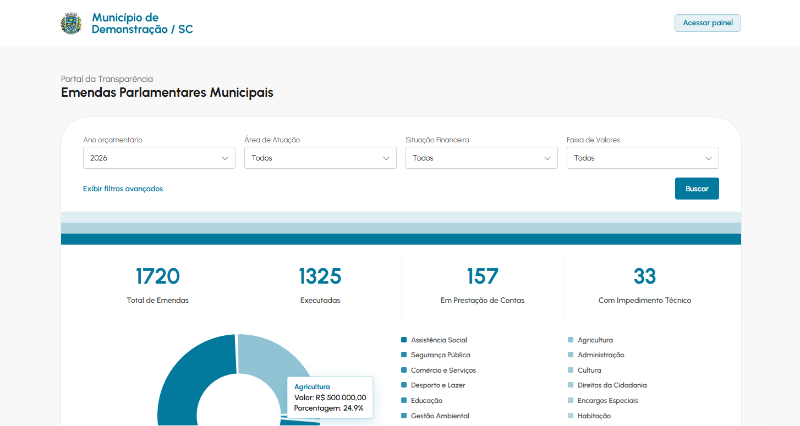Viewport: 800px width, 426px height.
Task: Click the municipality coat of arms logo
Action: pyautogui.click(x=71, y=24)
